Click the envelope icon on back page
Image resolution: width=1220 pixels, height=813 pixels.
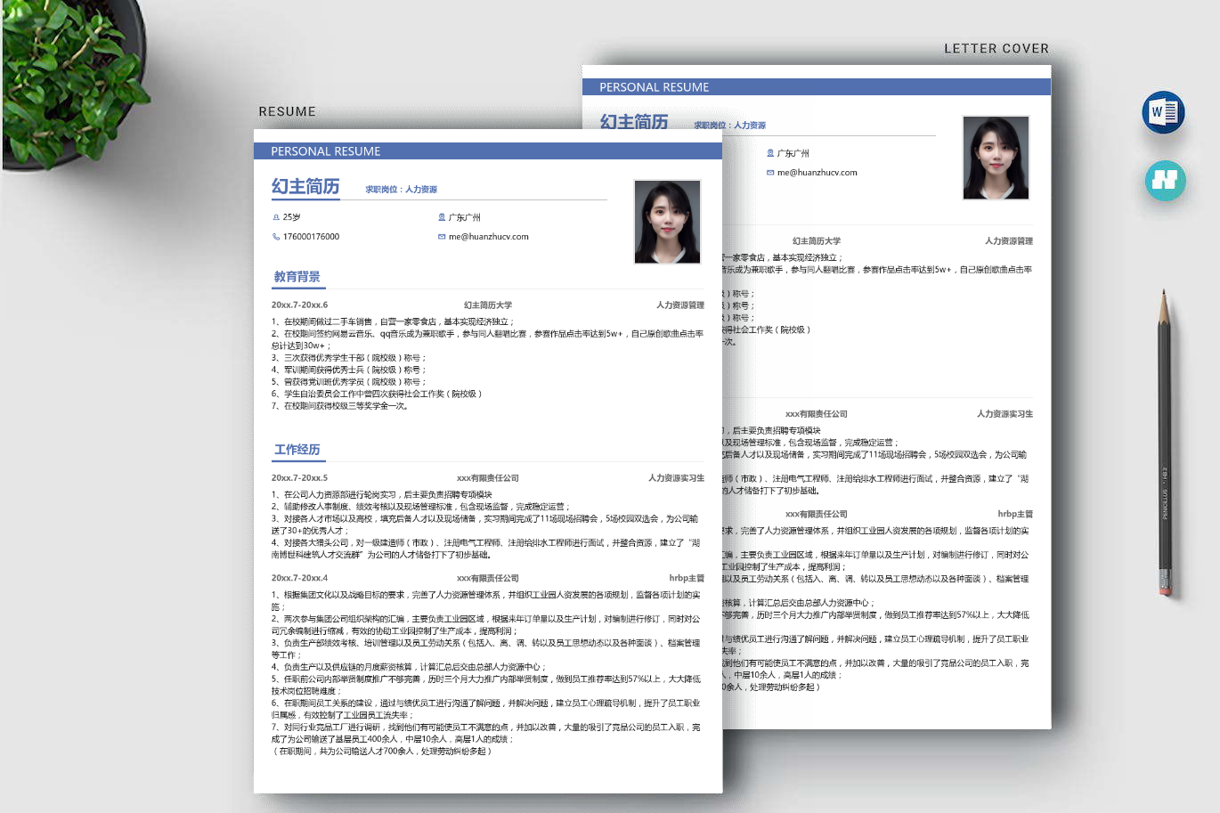point(770,173)
